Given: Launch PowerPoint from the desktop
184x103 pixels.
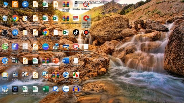Looking at the screenshot, I should (55, 62).
